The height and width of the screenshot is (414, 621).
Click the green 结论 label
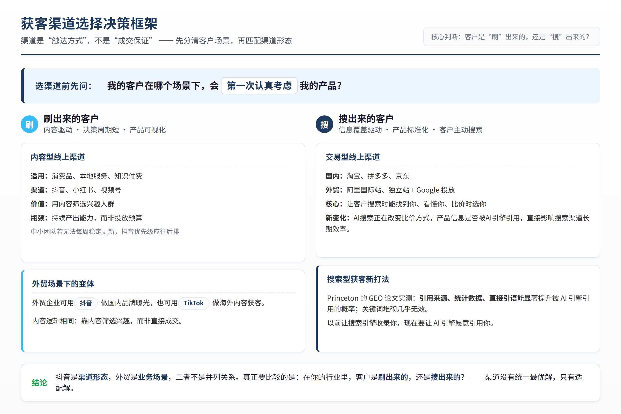click(39, 383)
